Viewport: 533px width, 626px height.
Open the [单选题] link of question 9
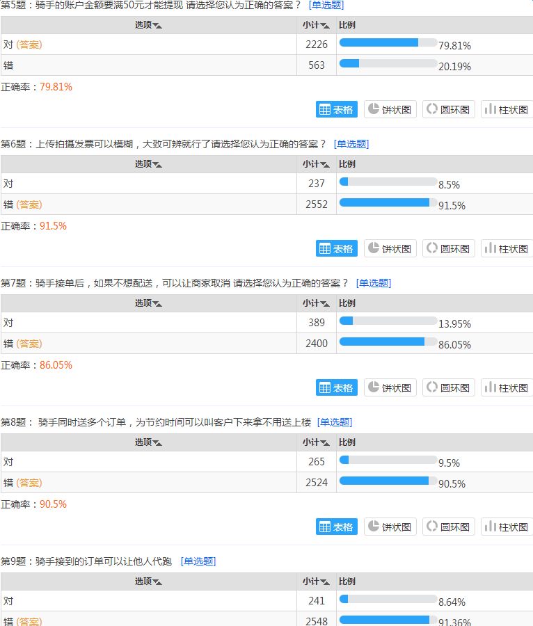click(198, 561)
